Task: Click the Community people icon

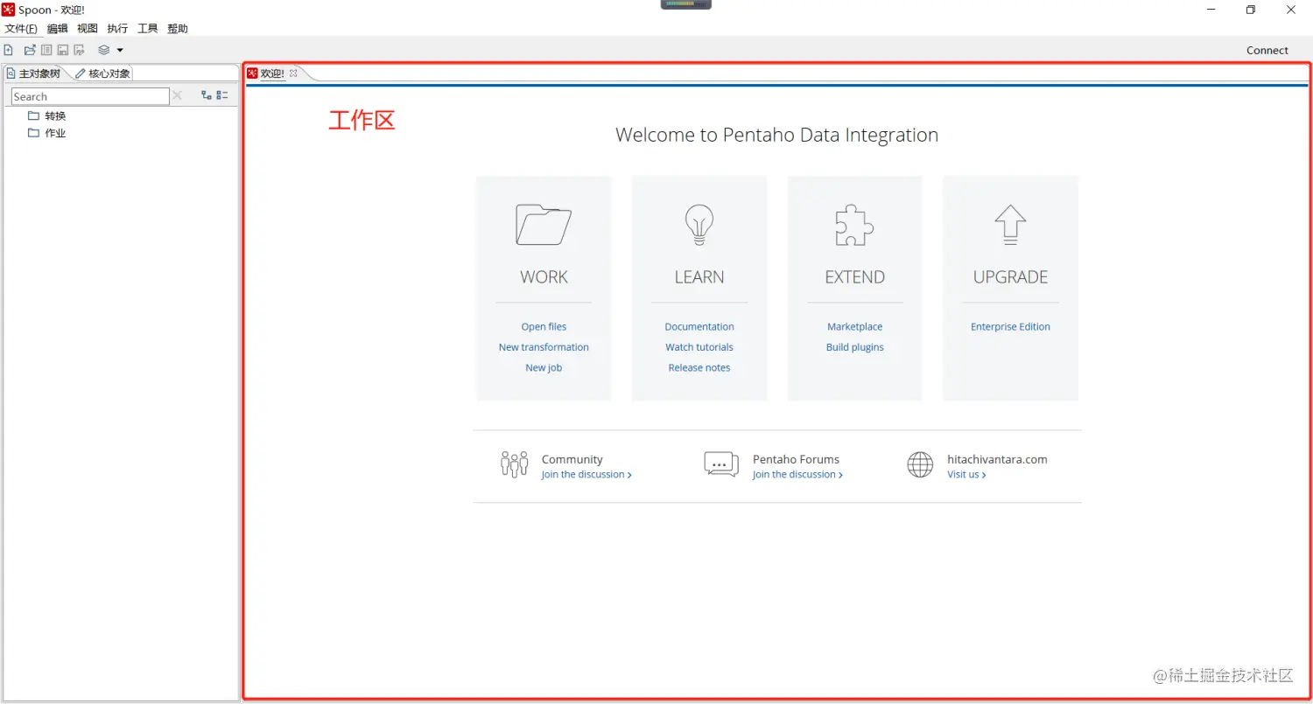Action: (x=515, y=464)
